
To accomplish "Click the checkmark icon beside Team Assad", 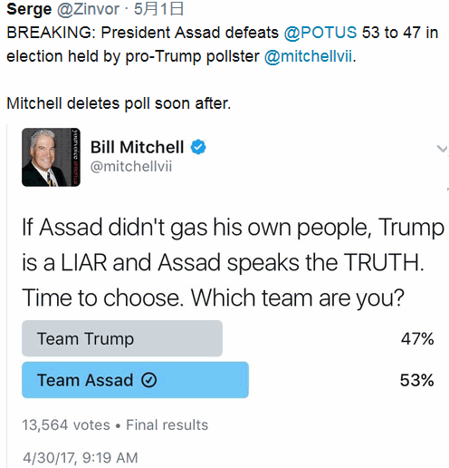I will (149, 380).
